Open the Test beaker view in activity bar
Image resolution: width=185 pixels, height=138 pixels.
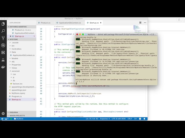(x=3, y=60)
